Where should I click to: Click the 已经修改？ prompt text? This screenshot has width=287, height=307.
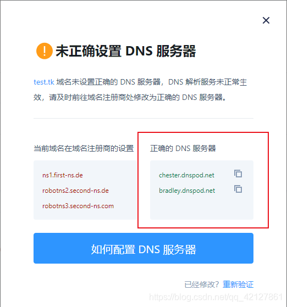(202, 284)
